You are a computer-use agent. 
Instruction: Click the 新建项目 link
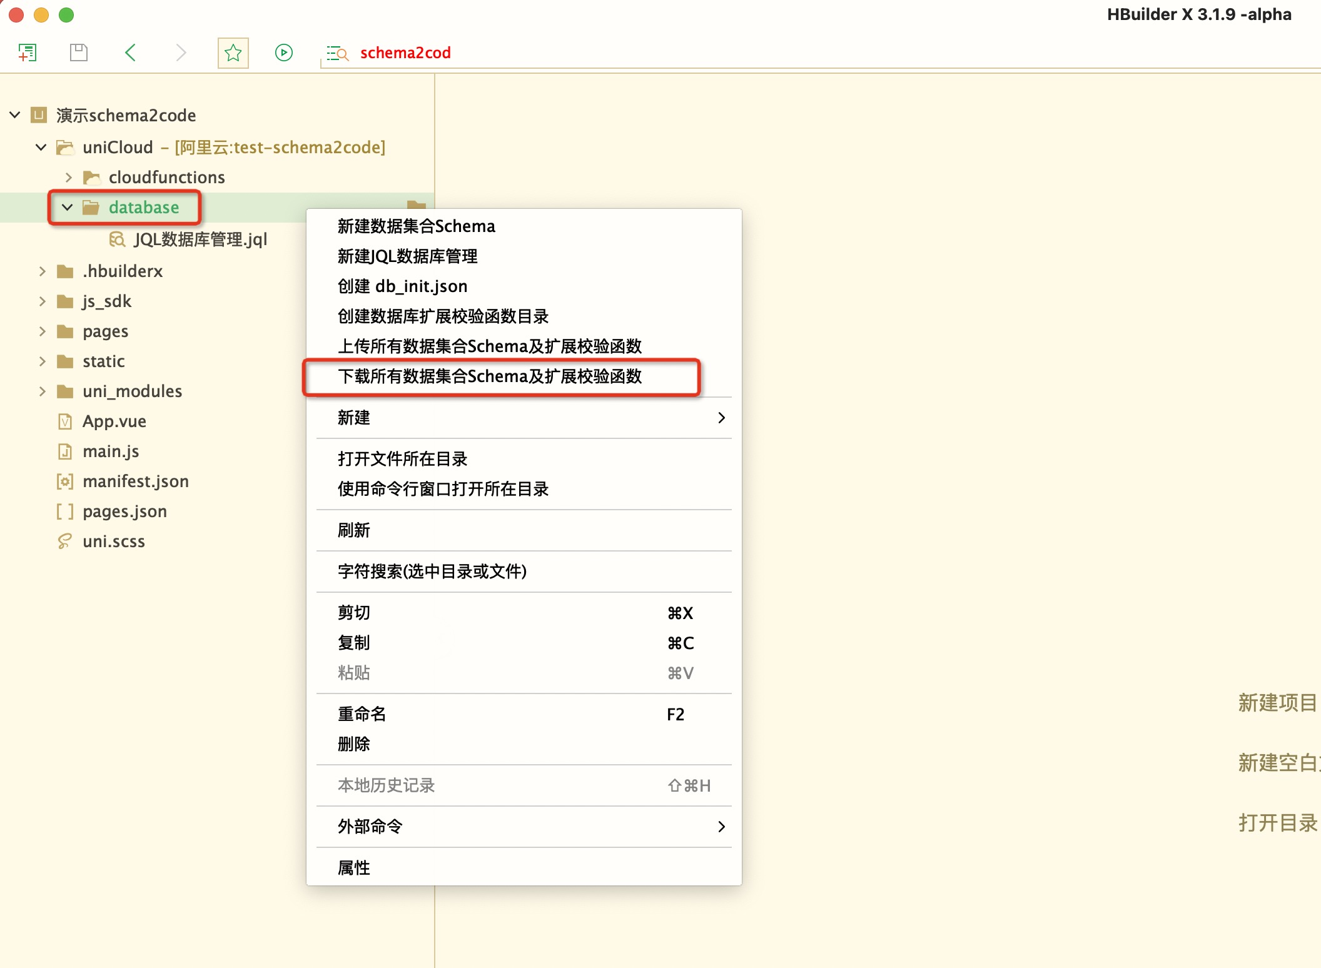[1277, 703]
